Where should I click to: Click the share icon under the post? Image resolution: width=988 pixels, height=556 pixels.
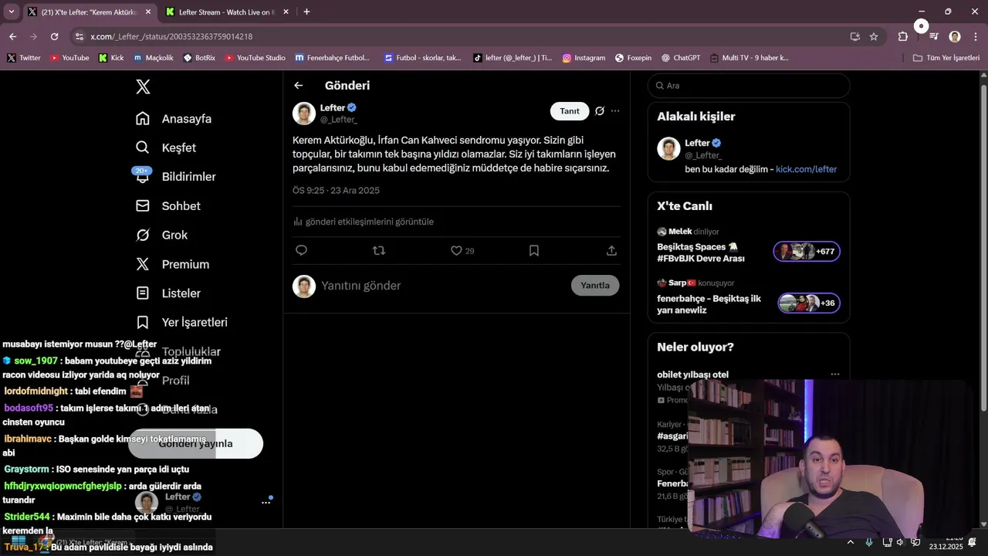coord(611,250)
